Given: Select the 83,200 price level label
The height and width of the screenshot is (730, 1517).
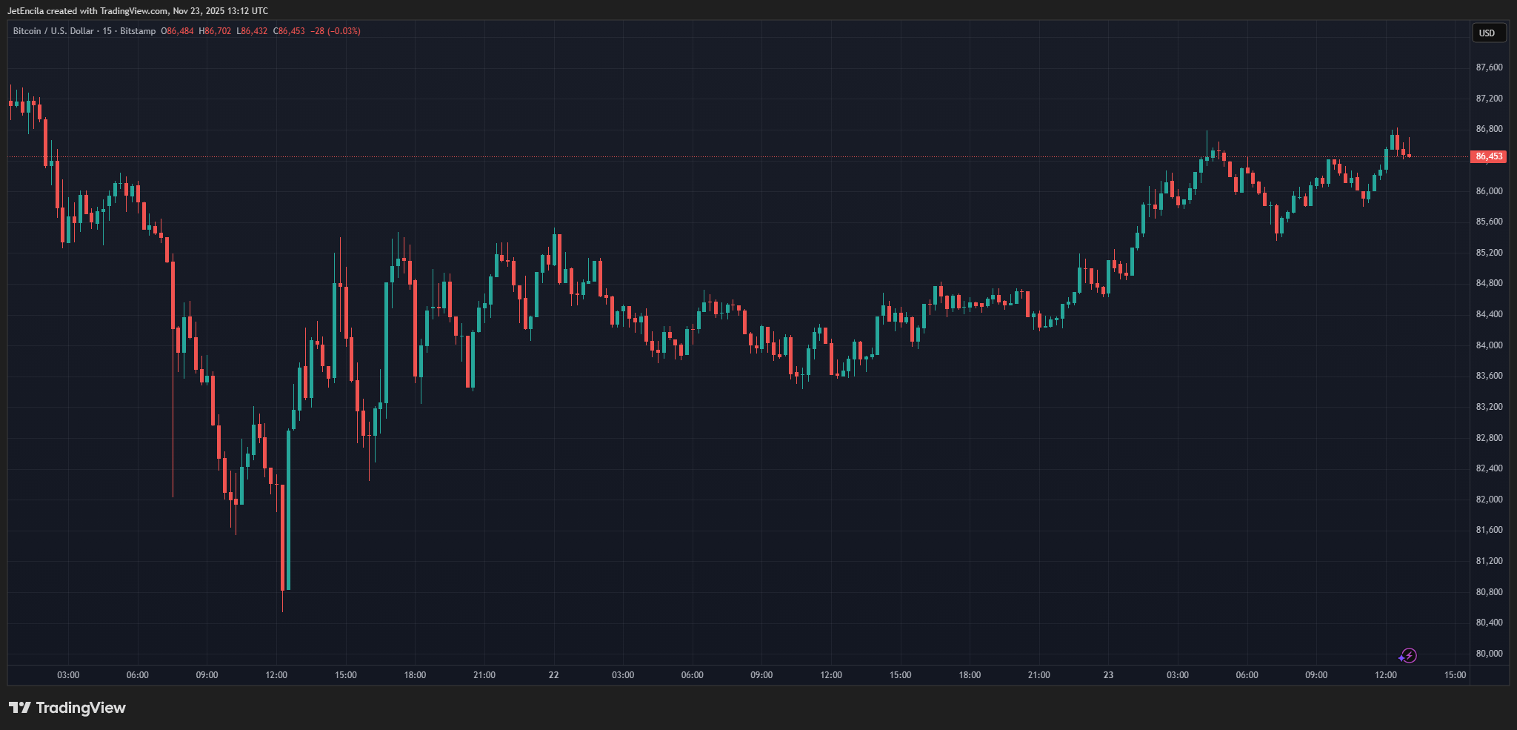Looking at the screenshot, I should (x=1489, y=407).
